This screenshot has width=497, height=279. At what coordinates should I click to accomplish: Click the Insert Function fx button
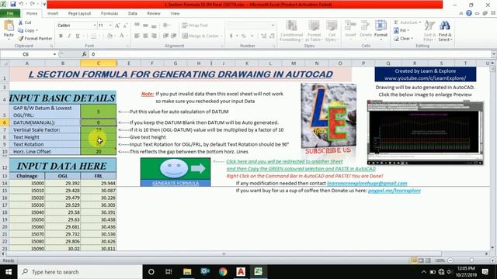coord(84,54)
